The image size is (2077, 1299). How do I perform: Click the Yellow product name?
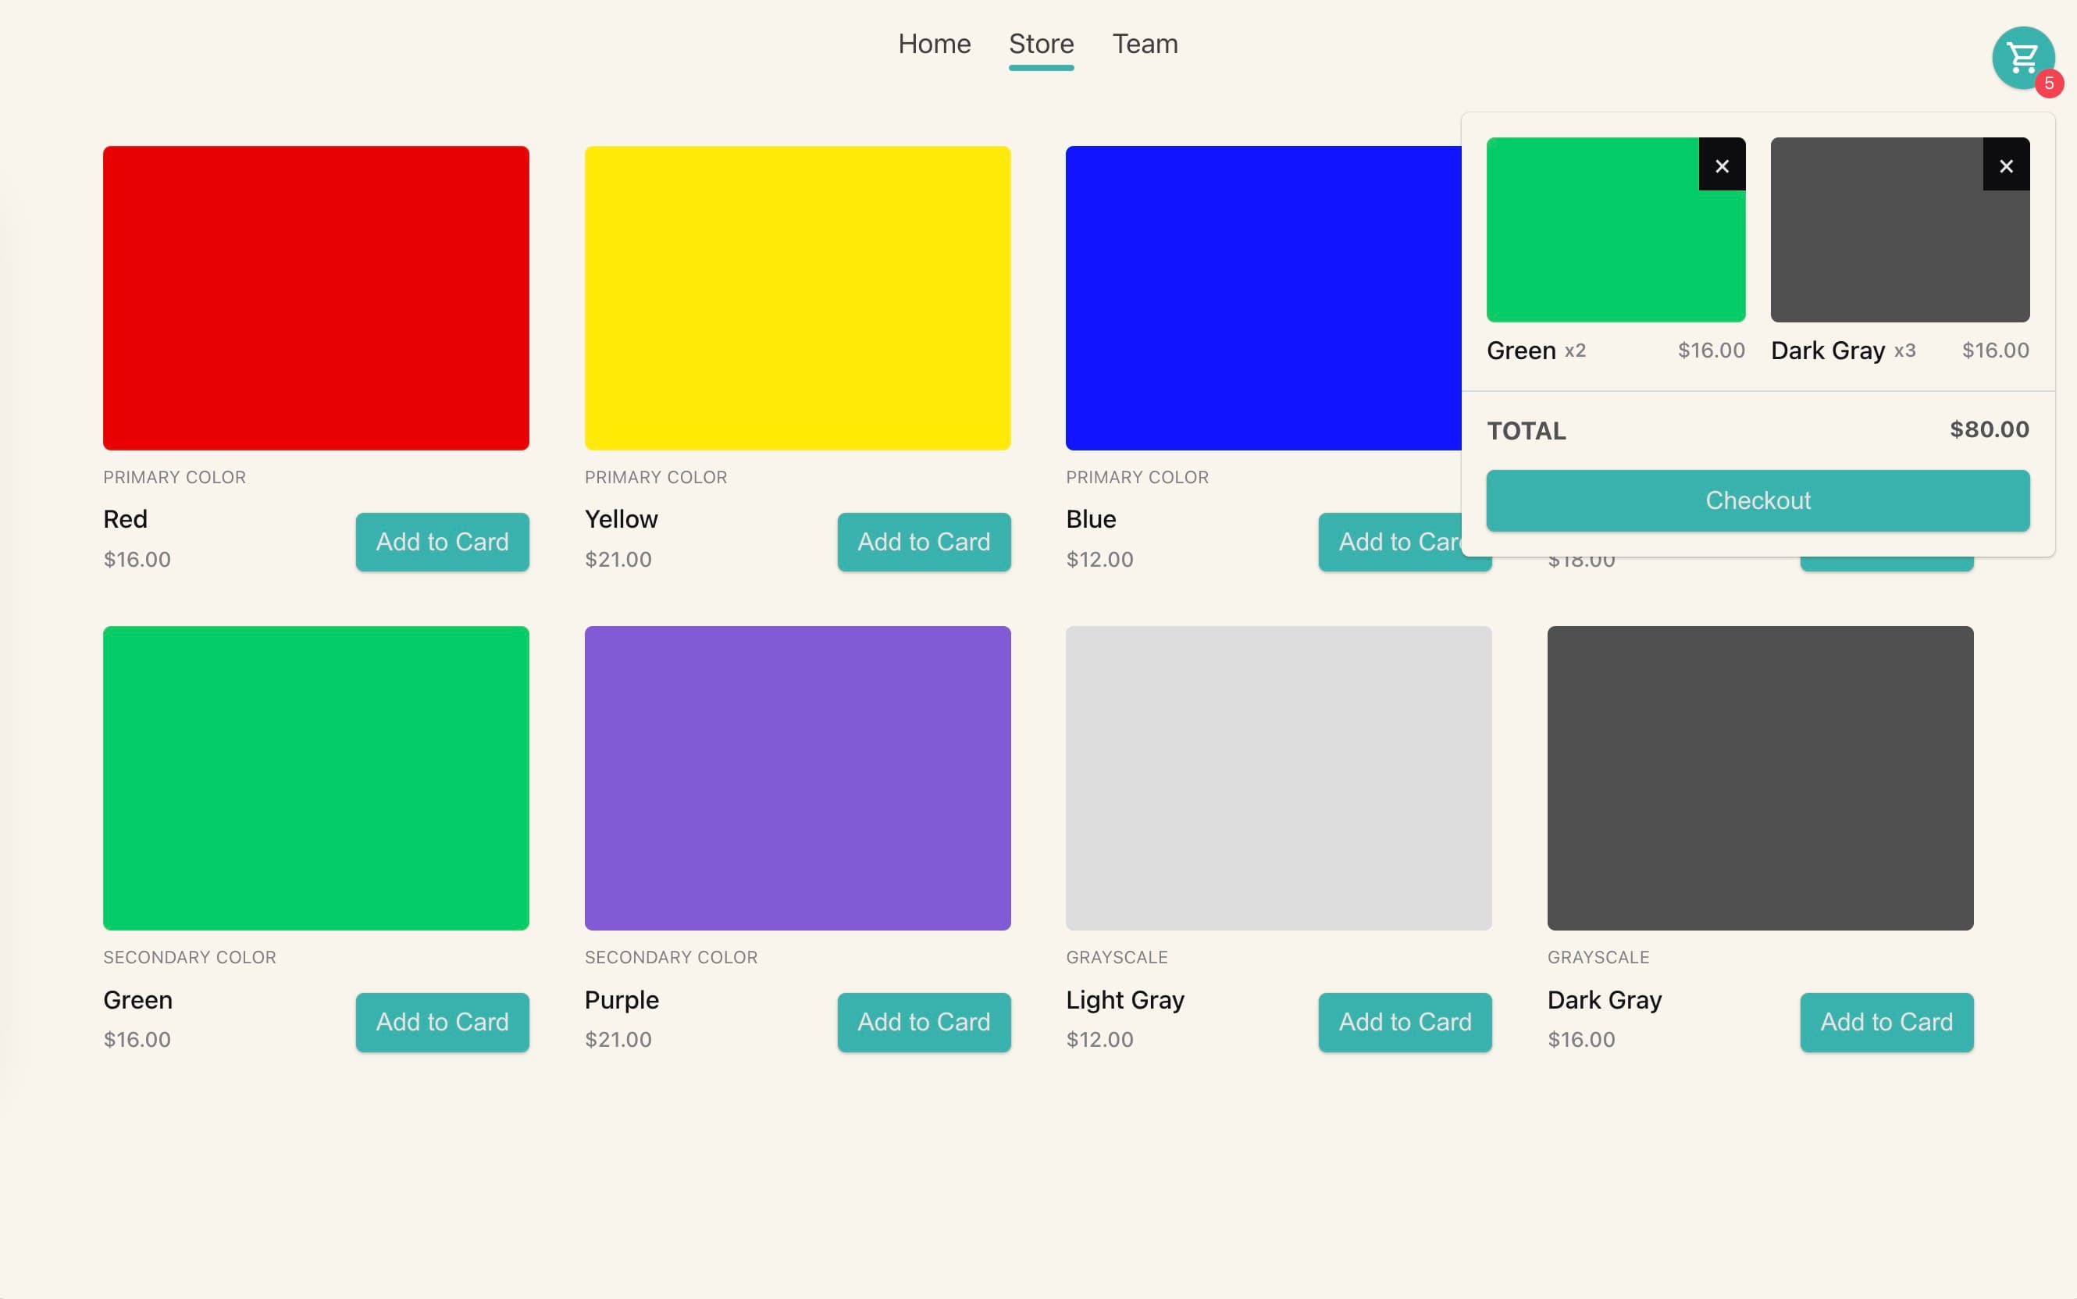[x=622, y=519]
